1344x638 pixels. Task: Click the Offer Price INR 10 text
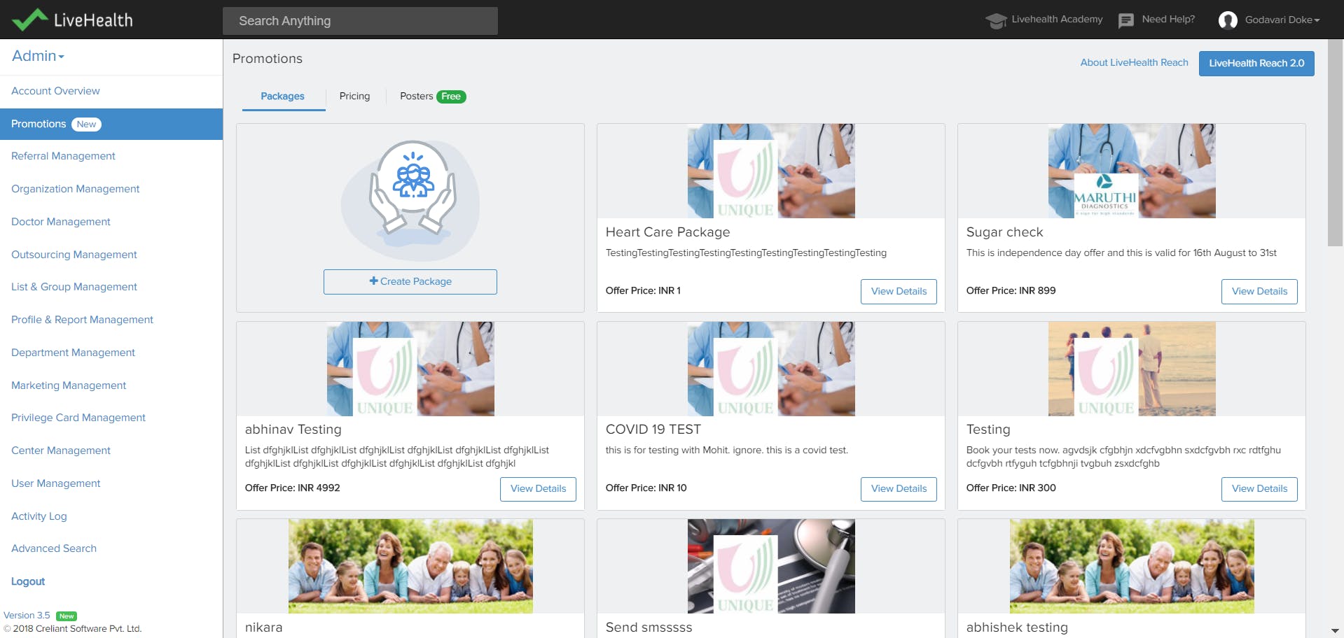tap(646, 488)
